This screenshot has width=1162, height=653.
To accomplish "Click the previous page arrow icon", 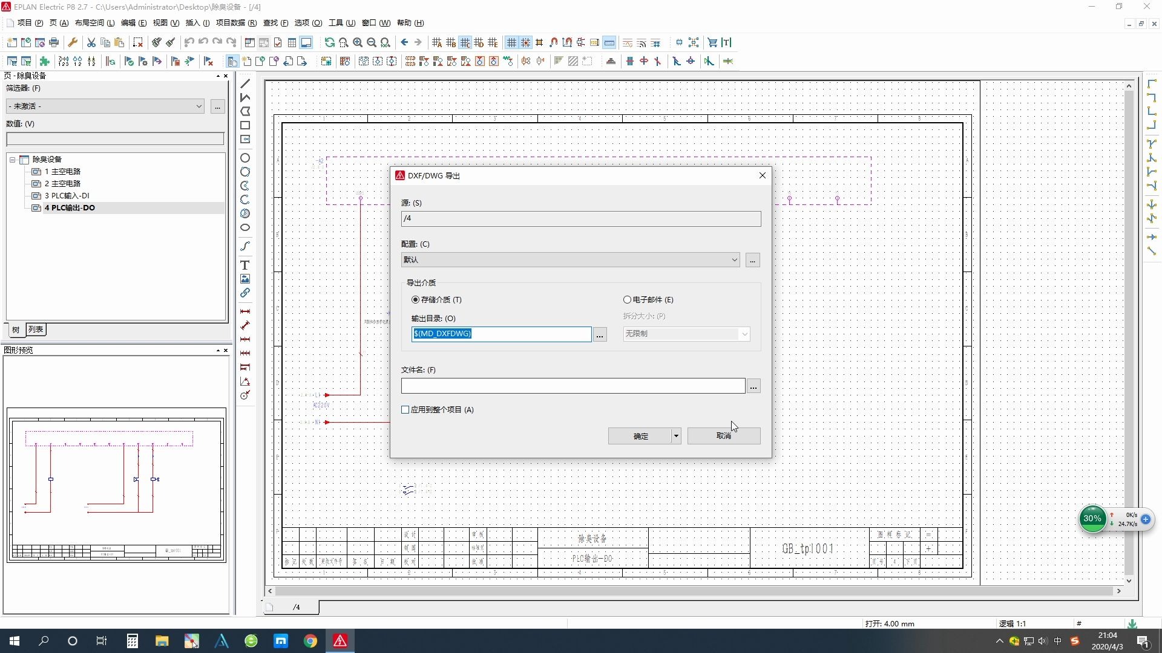I will (x=404, y=42).
